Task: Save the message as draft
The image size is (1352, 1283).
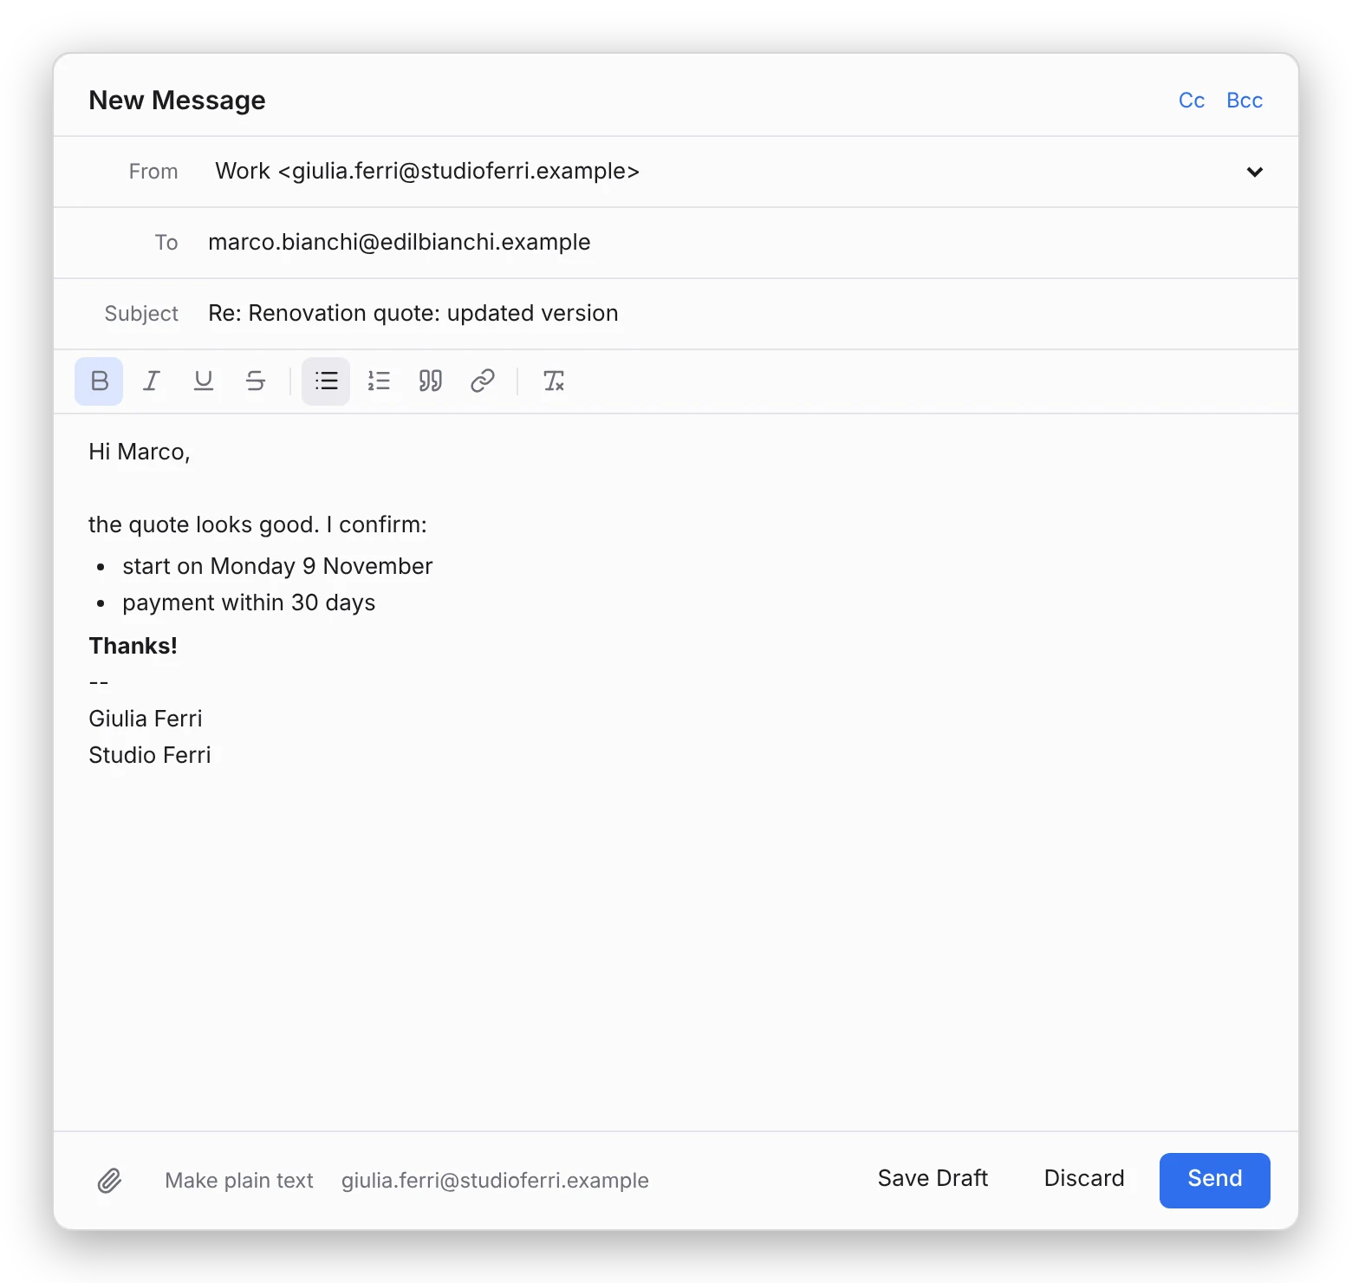Action: (933, 1179)
